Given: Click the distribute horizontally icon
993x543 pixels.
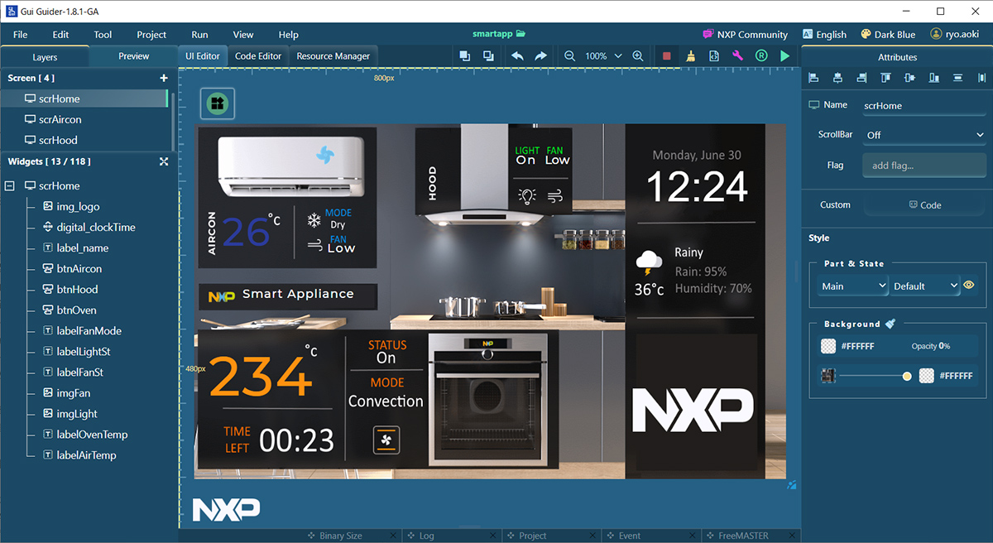Looking at the screenshot, I should point(982,78).
